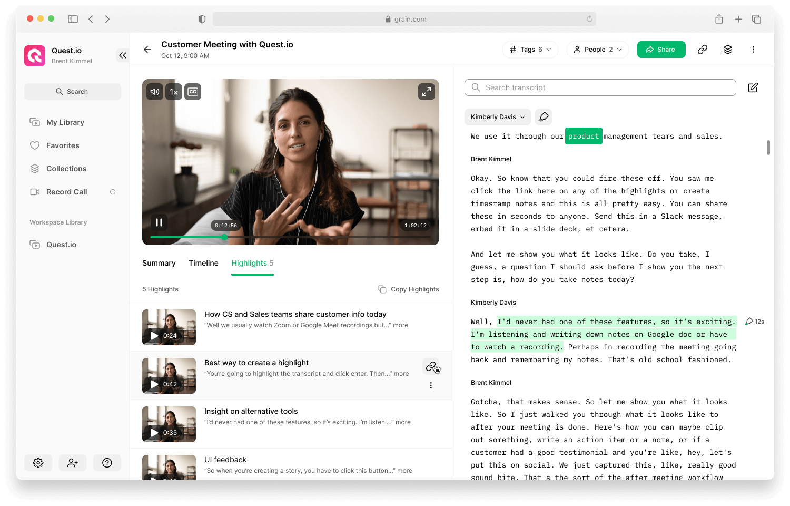
Task: Add to collection with layers icon
Action: coord(728,50)
